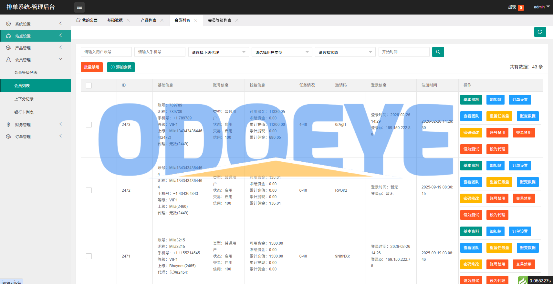
Task: Click the hamburger menu toggle icon
Action: (79, 7)
